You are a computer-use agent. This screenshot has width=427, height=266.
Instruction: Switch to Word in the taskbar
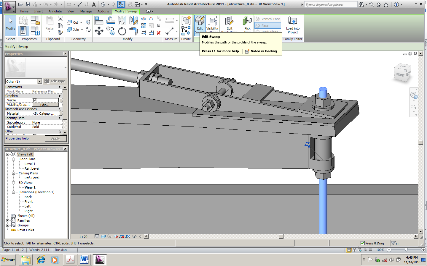click(x=85, y=260)
